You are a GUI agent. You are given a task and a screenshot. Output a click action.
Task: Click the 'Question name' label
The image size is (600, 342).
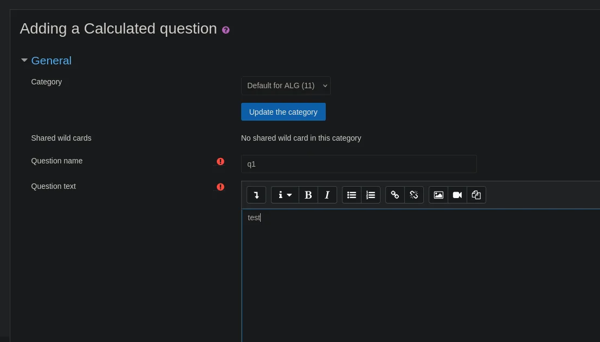[56, 161]
